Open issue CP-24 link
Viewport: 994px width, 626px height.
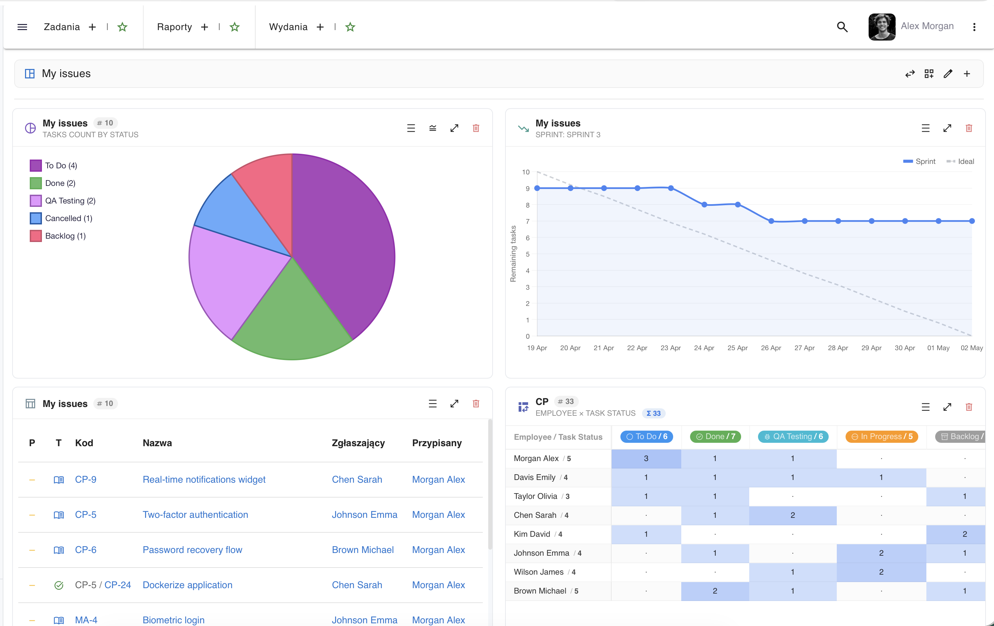118,585
